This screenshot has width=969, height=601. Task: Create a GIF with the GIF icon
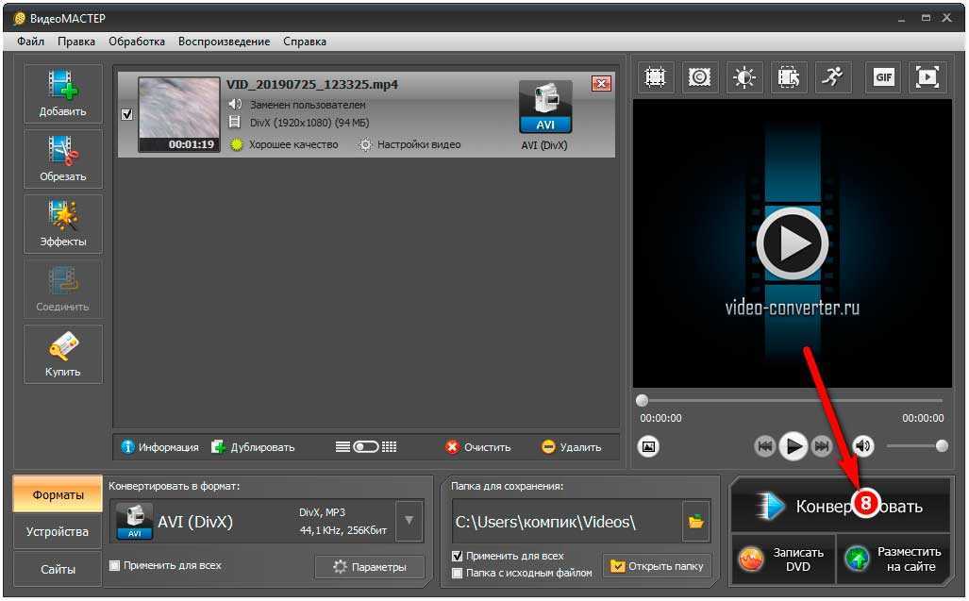click(884, 77)
